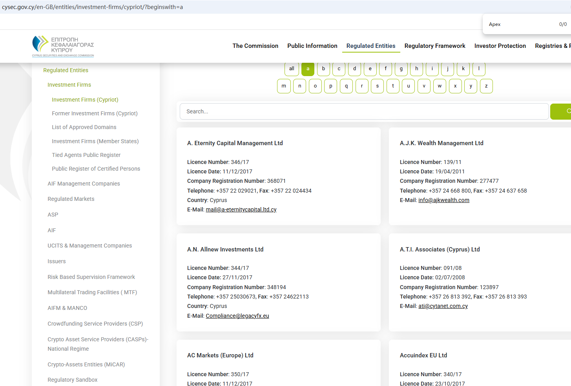Image resolution: width=571 pixels, height=386 pixels.
Task: Filter firms by letter 'b'
Action: (323, 69)
